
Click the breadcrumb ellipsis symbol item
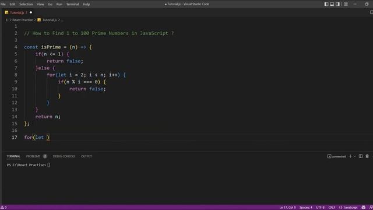coord(62,20)
